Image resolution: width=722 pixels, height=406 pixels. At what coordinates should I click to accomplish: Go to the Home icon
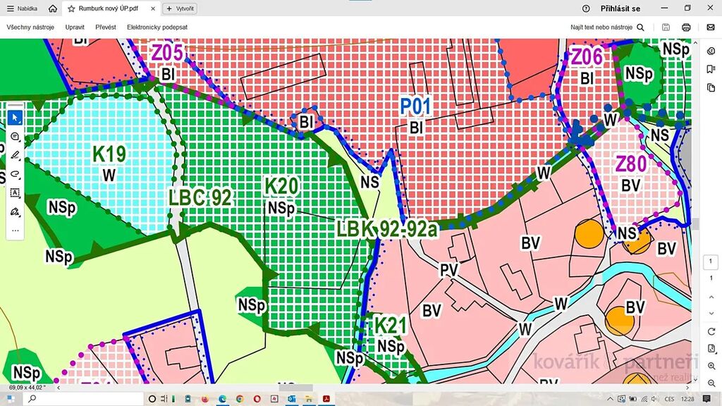53,8
